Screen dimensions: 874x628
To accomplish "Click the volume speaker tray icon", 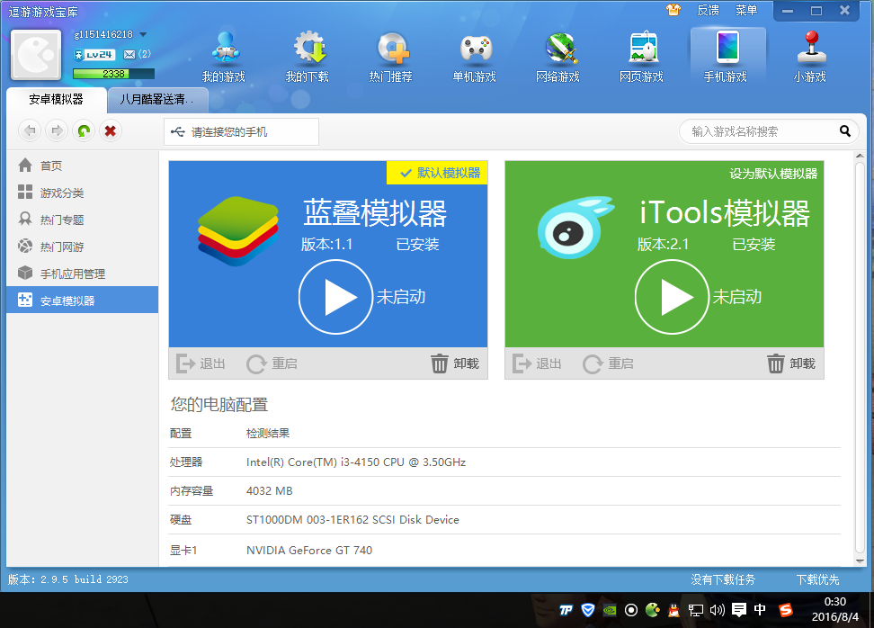I will (x=718, y=610).
